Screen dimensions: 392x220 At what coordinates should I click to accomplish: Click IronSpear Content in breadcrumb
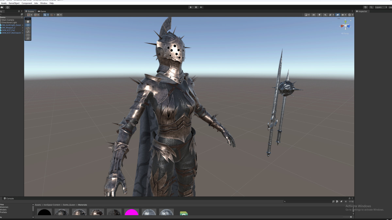52,205
